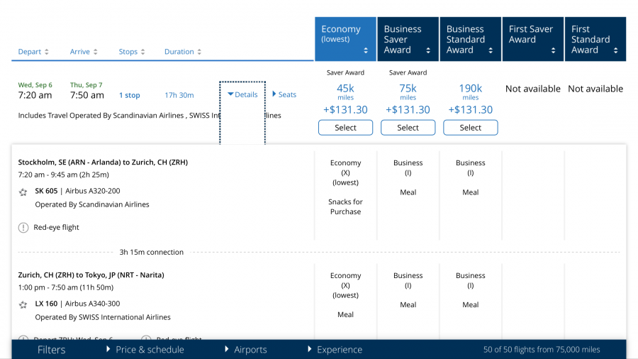Expand the Seats view
This screenshot has height=359, width=638.
click(x=284, y=94)
